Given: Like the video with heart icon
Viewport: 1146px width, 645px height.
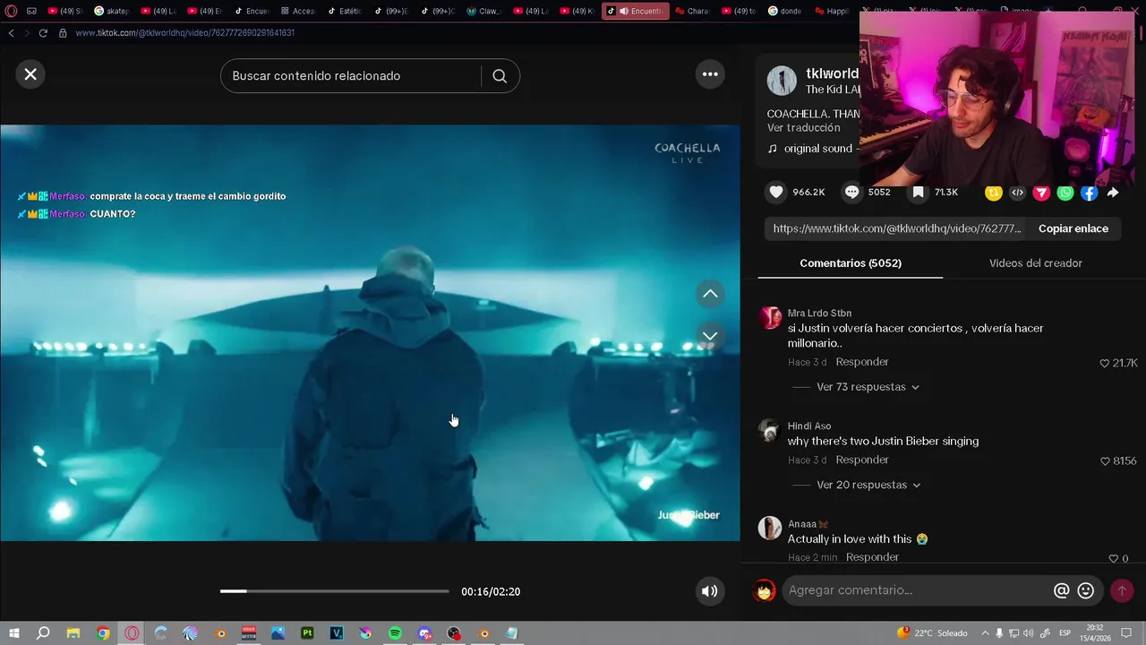Looking at the screenshot, I should 776,192.
